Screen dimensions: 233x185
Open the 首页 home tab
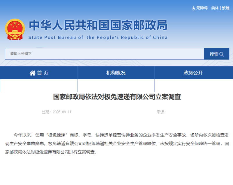[39, 73]
